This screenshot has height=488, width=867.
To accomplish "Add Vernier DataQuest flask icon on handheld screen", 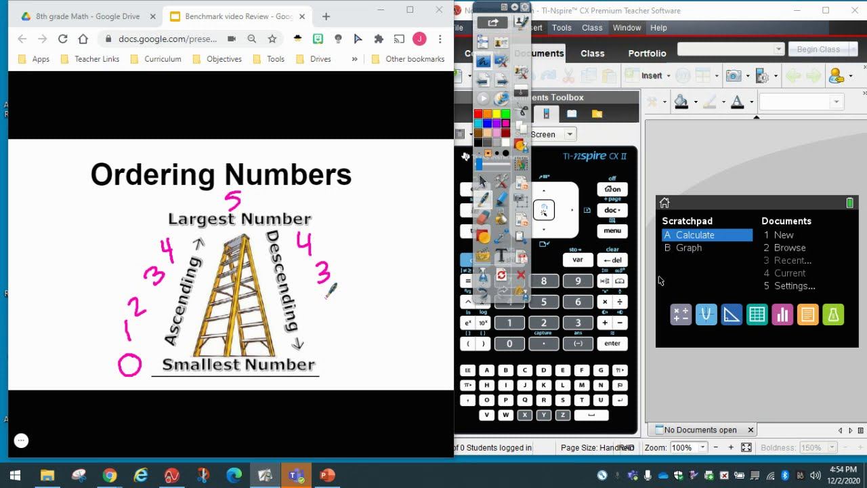I will tap(833, 314).
